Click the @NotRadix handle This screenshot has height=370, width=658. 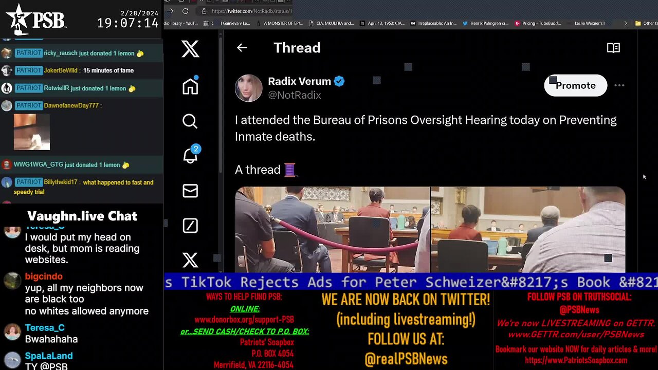[295, 95]
